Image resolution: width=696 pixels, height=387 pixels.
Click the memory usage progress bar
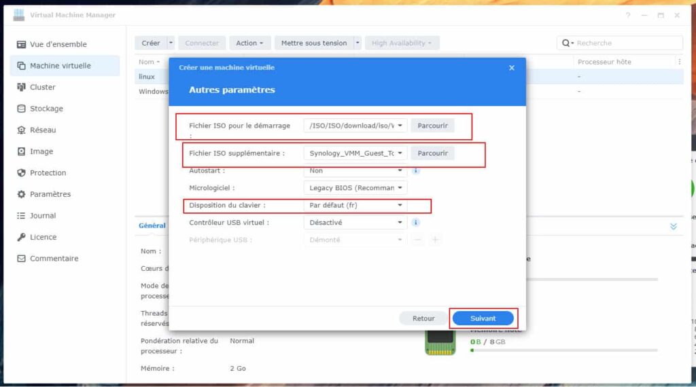point(563,350)
